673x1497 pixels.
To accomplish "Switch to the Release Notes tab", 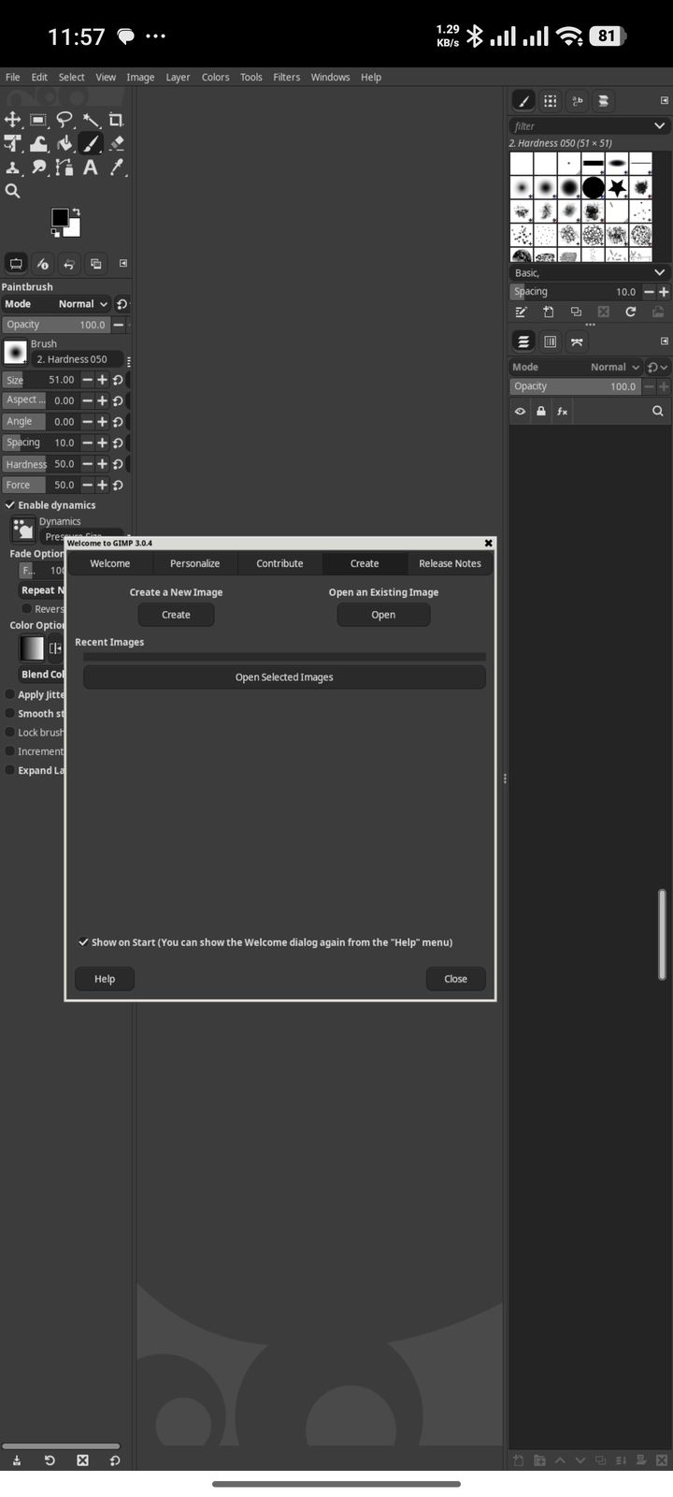I will pos(450,563).
